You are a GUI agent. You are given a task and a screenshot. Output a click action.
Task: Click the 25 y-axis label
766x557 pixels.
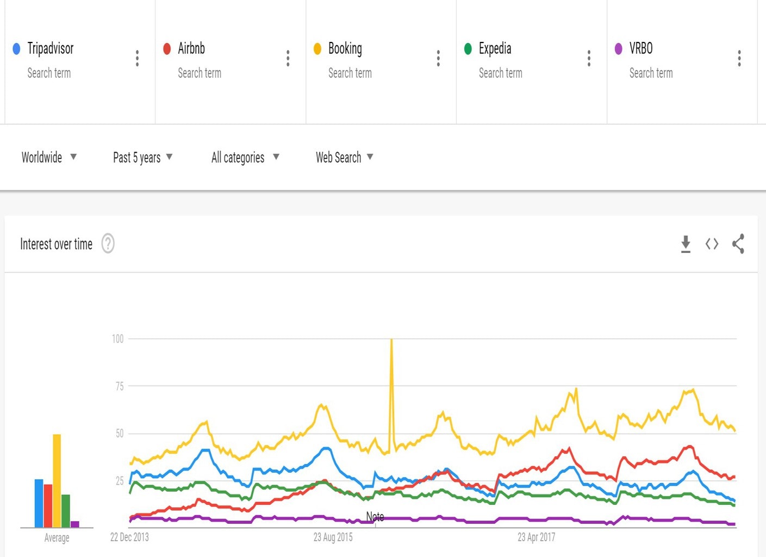120,481
